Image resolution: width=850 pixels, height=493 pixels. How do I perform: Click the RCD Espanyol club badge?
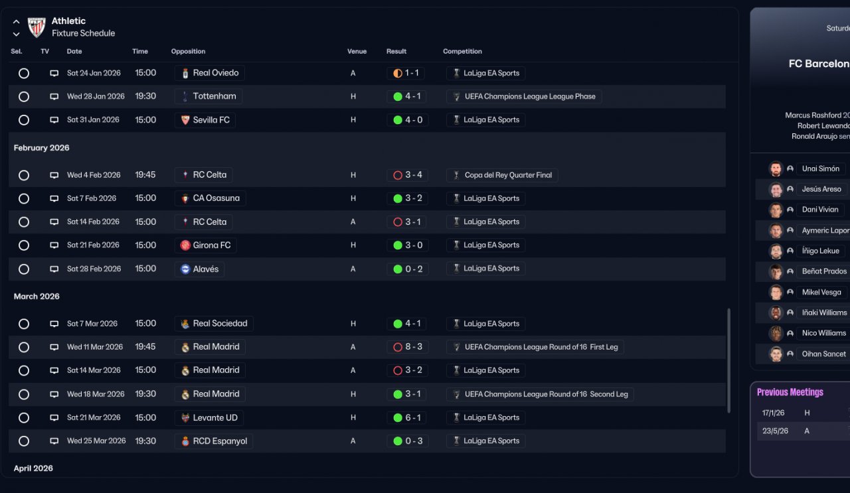coord(185,441)
